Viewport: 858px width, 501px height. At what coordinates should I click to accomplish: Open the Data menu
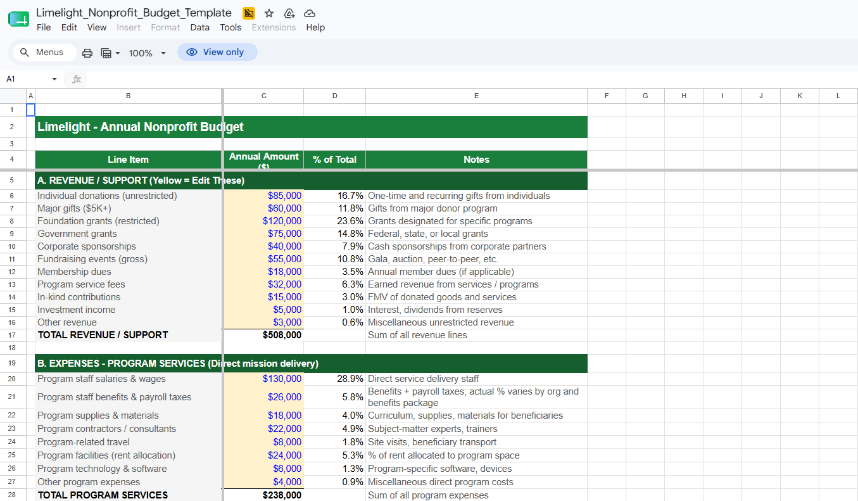point(199,27)
